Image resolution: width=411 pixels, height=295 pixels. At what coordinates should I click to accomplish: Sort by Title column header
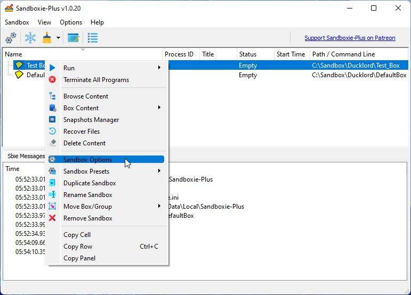pos(218,54)
